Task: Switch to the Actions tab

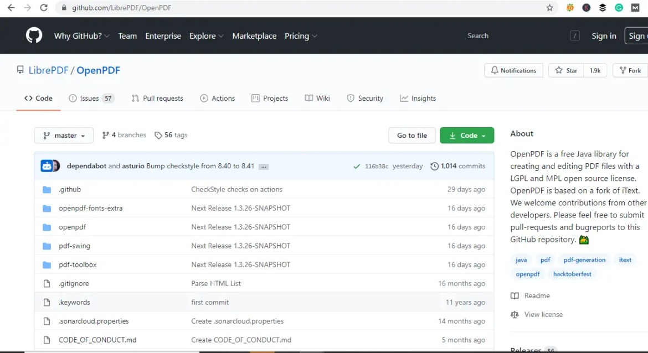Action: click(x=217, y=98)
